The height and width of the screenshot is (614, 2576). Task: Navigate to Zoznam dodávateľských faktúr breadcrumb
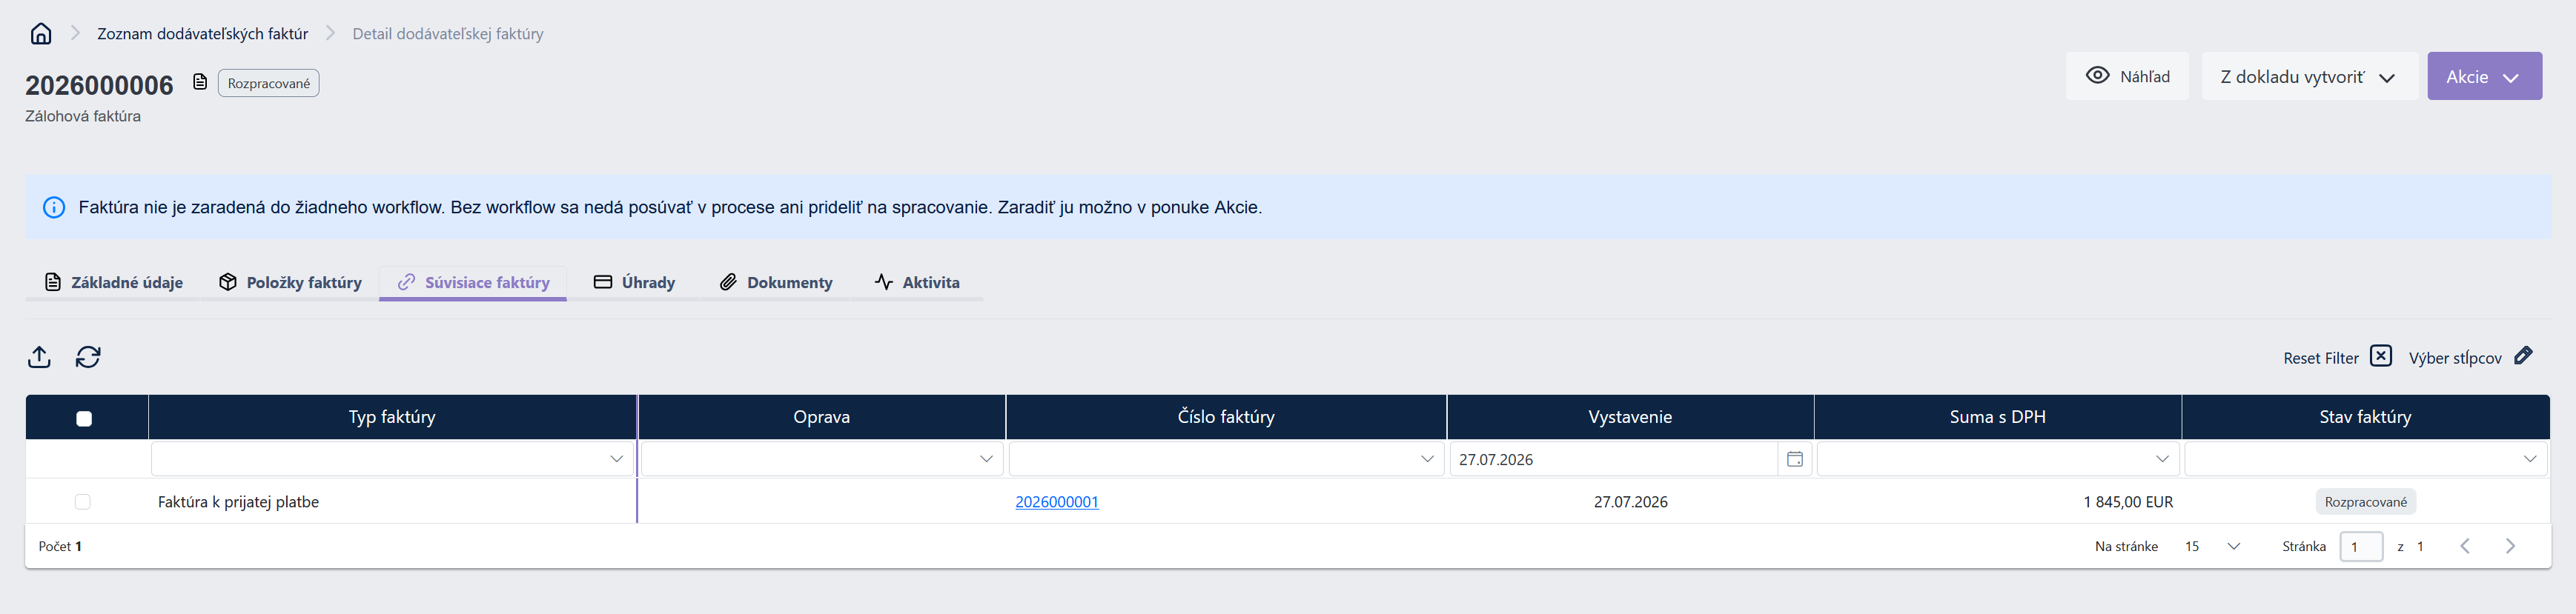pos(202,34)
